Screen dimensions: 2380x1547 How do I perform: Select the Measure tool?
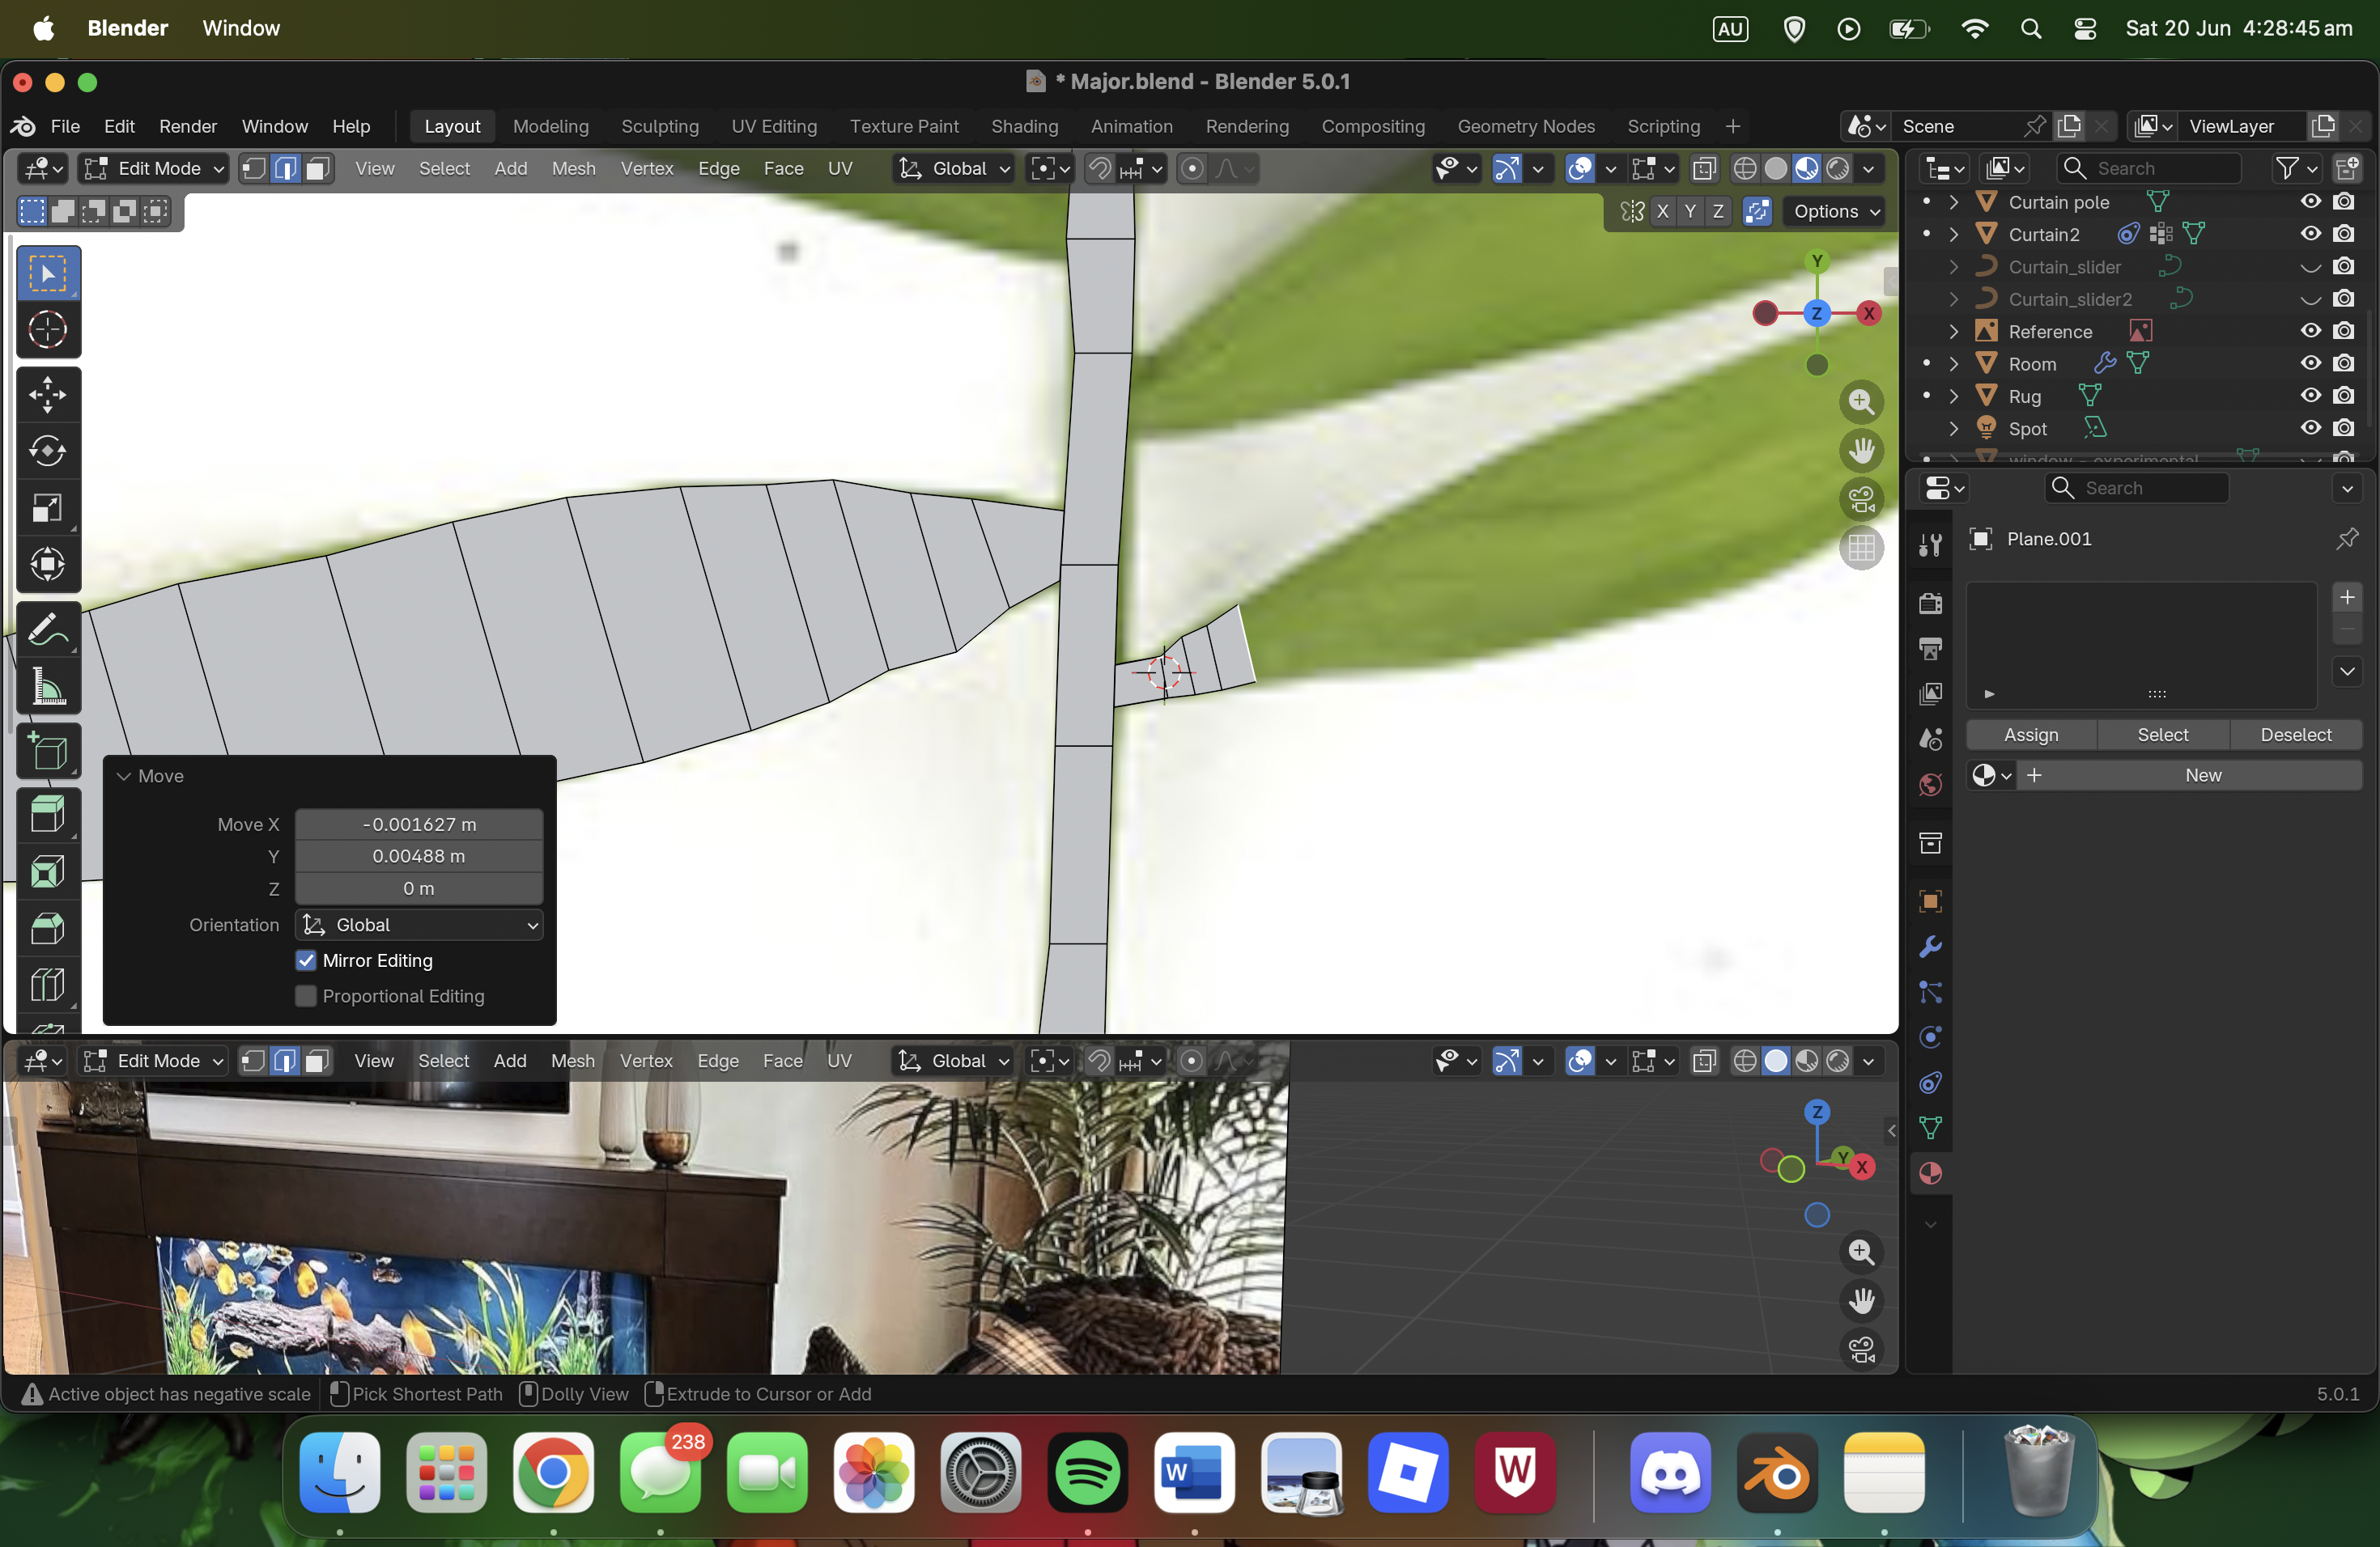click(x=48, y=685)
